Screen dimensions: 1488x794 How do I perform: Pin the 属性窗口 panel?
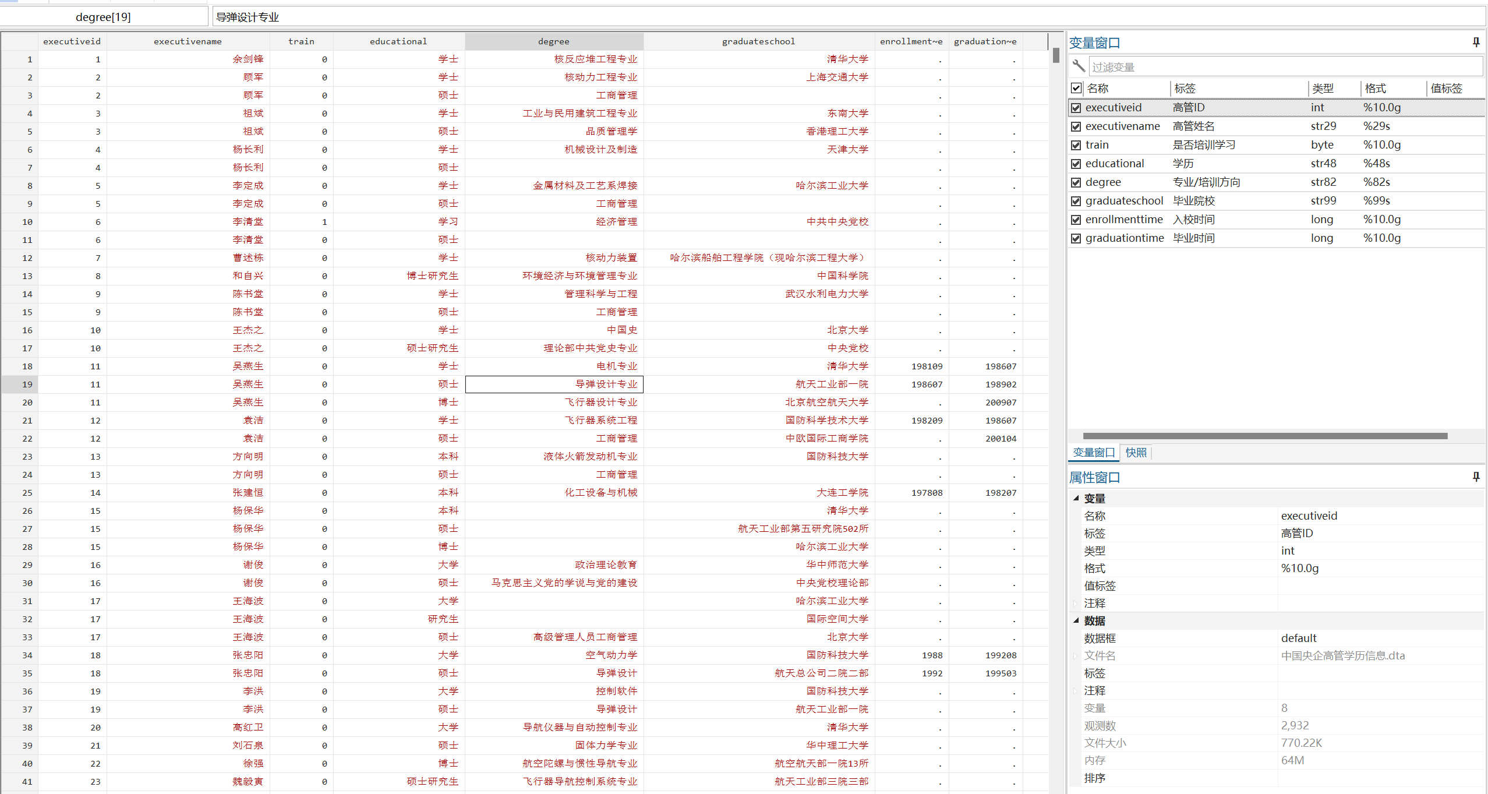pyautogui.click(x=1476, y=477)
